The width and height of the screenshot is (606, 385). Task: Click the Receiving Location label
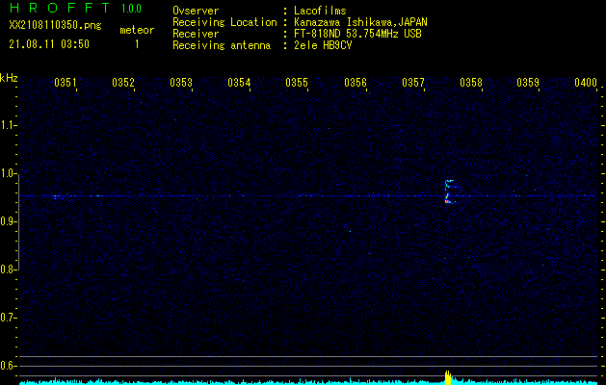click(224, 22)
